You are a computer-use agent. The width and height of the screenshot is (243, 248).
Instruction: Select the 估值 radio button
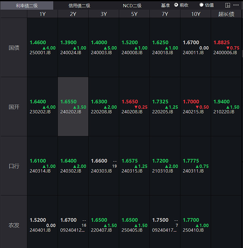tap(201, 5)
